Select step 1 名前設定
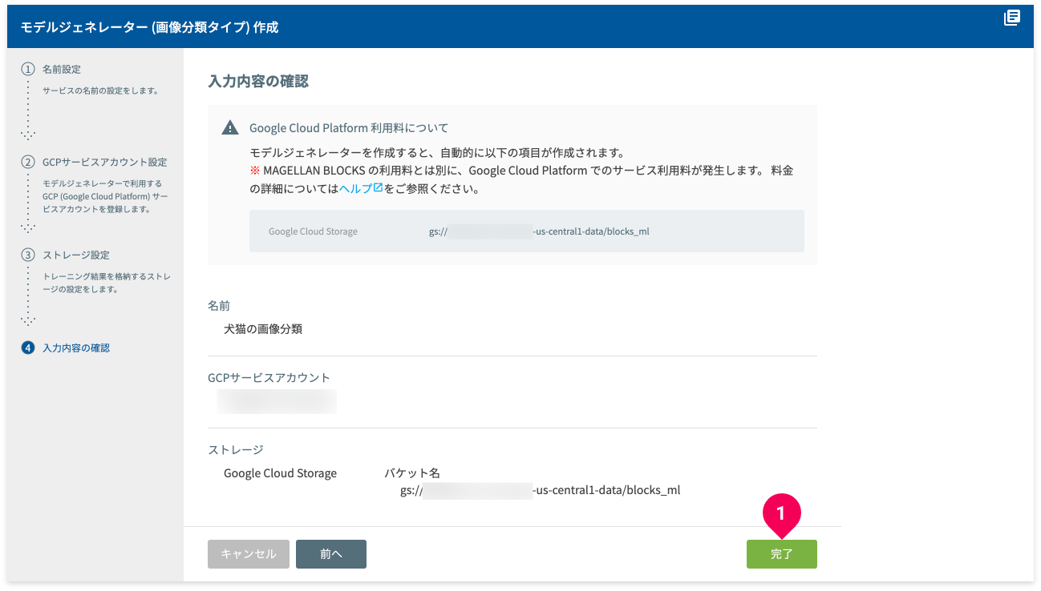Image resolution: width=1041 pixels, height=591 pixels. 62,70
